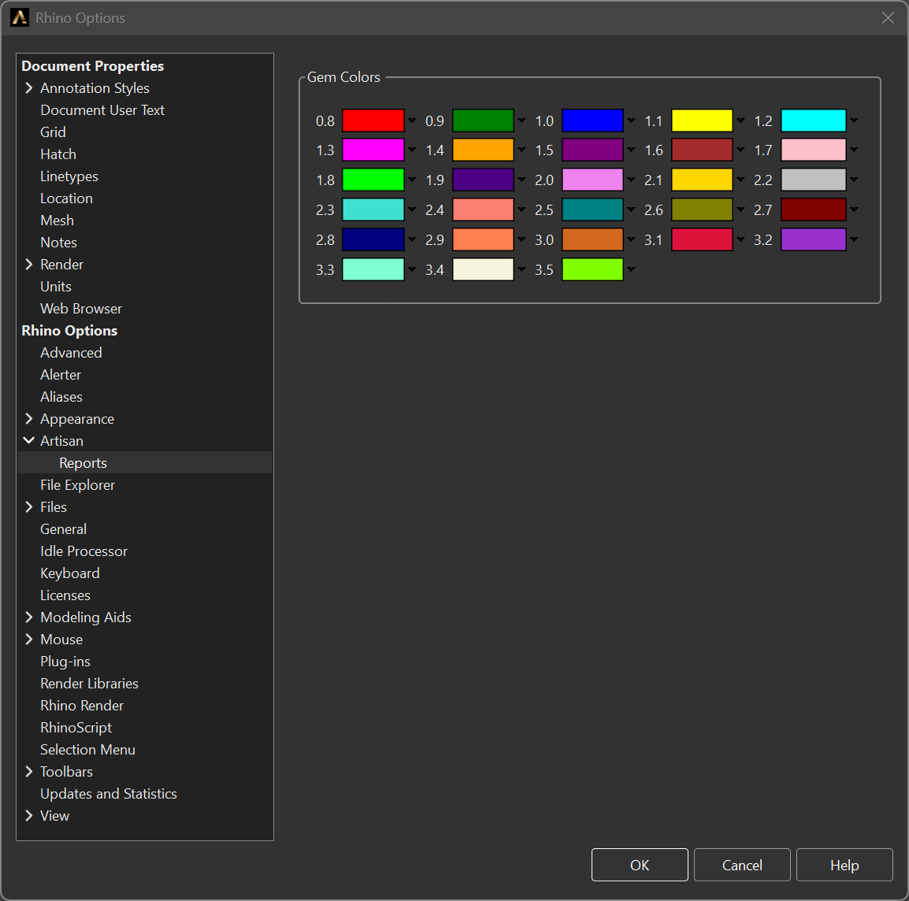Select the magenta swatch for size 1.3
The width and height of the screenshot is (909, 901).
373,150
